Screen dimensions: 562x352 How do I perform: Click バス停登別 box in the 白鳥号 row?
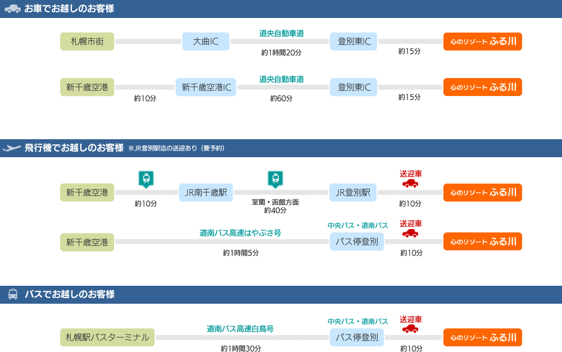[x=357, y=337]
